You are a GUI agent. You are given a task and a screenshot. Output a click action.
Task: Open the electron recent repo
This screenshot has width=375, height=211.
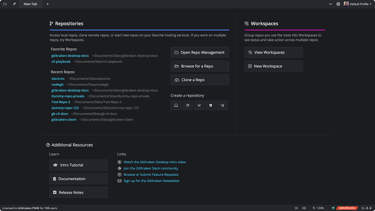(58, 79)
